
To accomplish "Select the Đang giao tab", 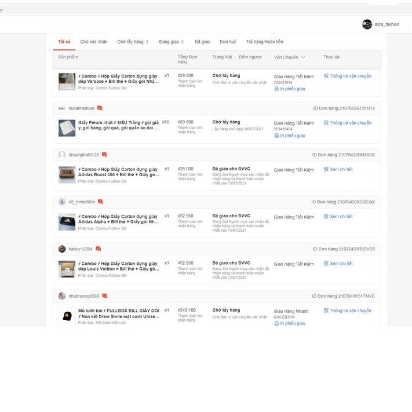I will [x=171, y=42].
